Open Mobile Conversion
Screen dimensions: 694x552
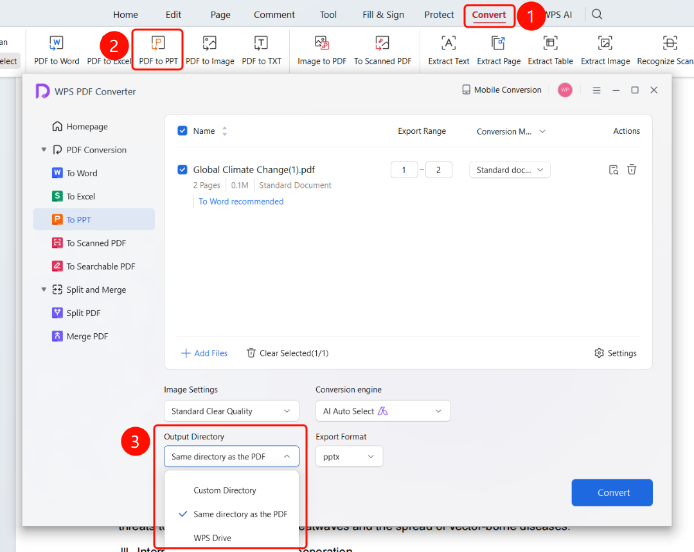501,90
